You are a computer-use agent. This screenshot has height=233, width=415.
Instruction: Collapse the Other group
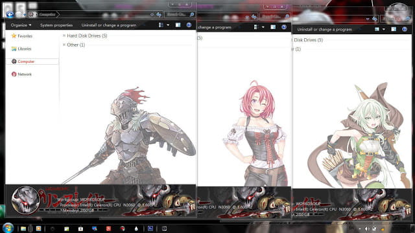coord(64,45)
